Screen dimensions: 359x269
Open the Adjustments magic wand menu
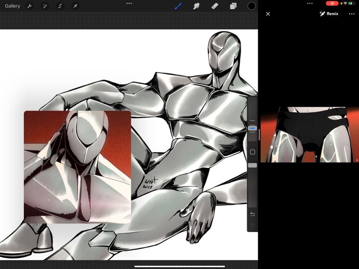(45, 6)
